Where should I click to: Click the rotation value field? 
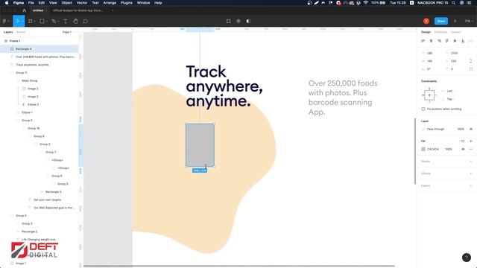[429, 69]
